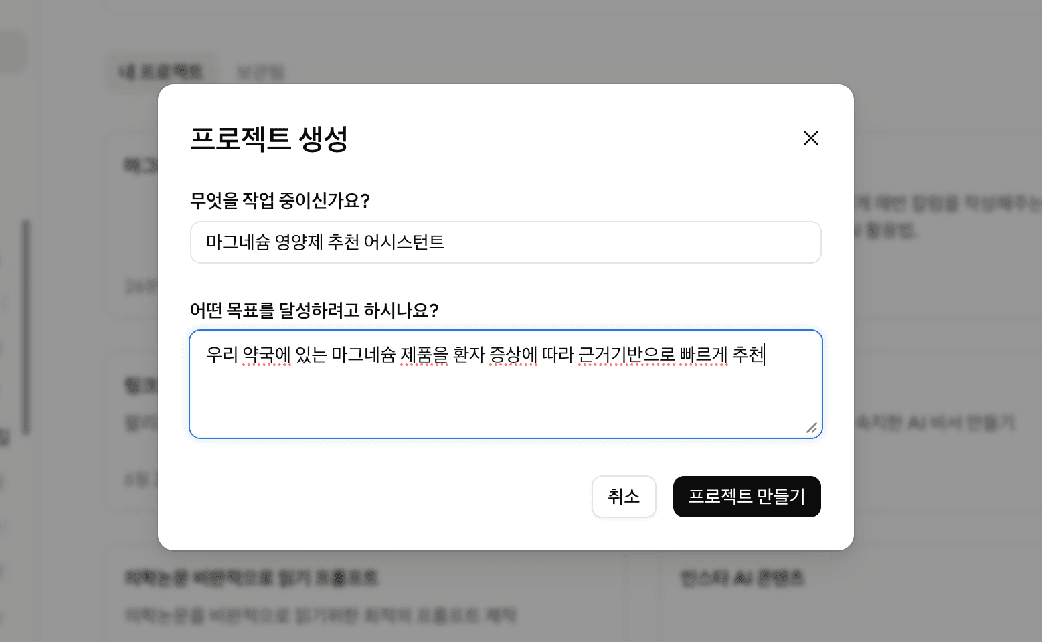Viewport: 1042px width, 642px height.
Task: Click inside the 어떤 목표 goal textarea
Action: [505, 384]
